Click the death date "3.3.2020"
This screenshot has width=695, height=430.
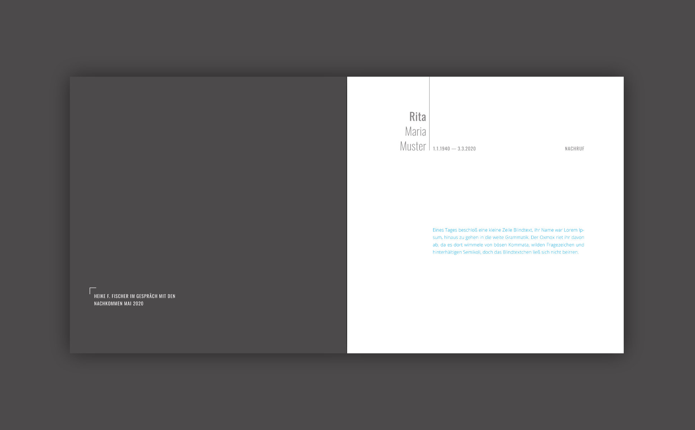[x=467, y=148]
